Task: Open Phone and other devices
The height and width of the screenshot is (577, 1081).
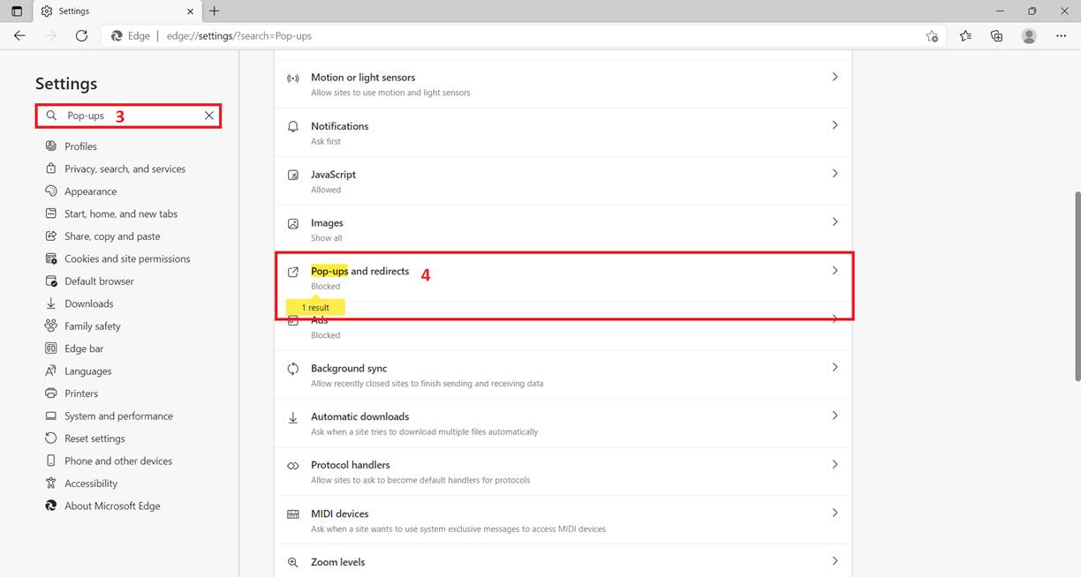Action: 118,461
